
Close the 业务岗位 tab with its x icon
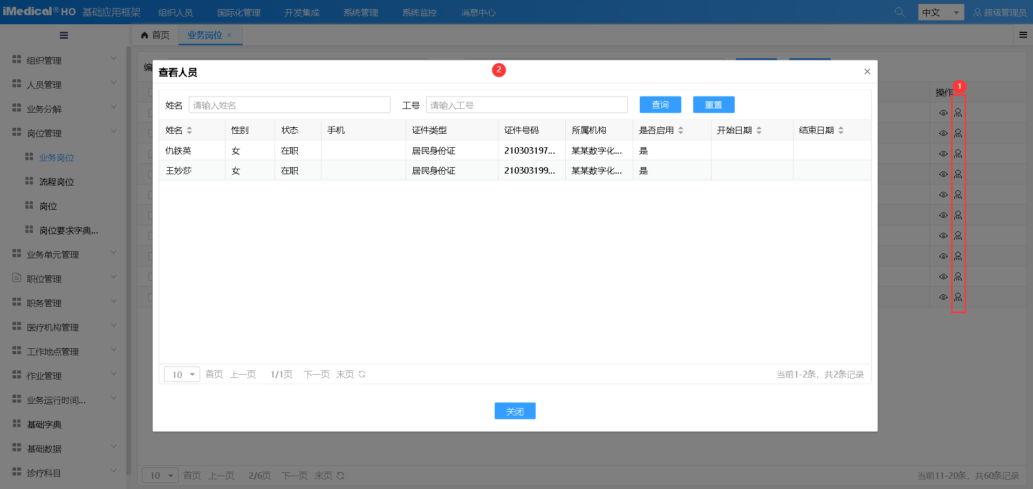tap(229, 35)
